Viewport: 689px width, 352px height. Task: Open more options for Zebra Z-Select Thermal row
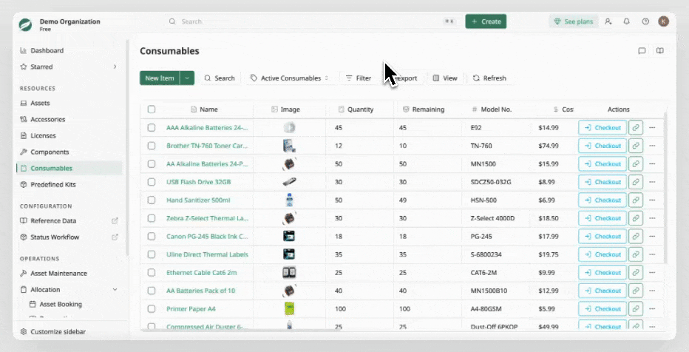click(652, 218)
